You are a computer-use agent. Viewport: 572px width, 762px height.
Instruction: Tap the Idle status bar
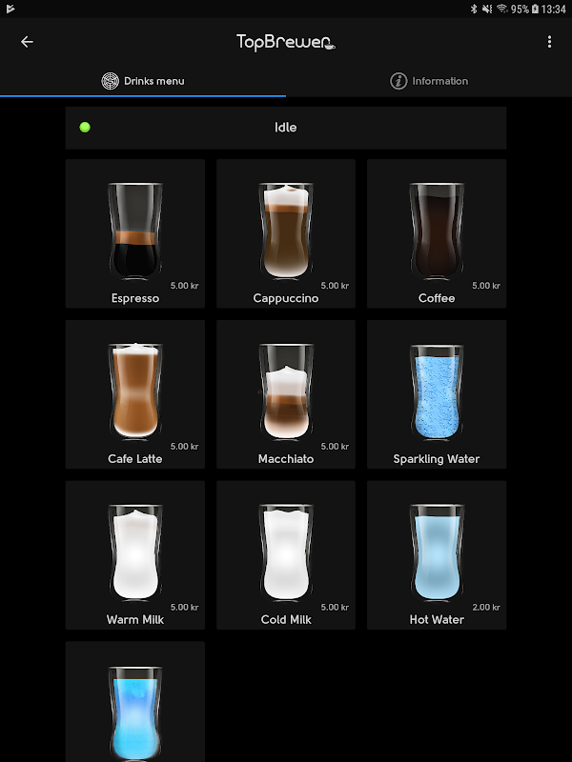coord(286,128)
